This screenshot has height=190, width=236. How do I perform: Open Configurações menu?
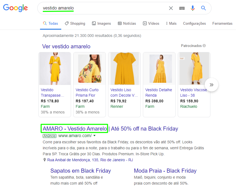pos(194,23)
